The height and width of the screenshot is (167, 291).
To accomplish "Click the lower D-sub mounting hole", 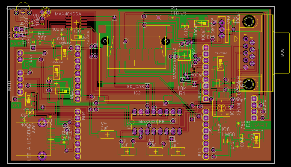I will click(249, 84).
